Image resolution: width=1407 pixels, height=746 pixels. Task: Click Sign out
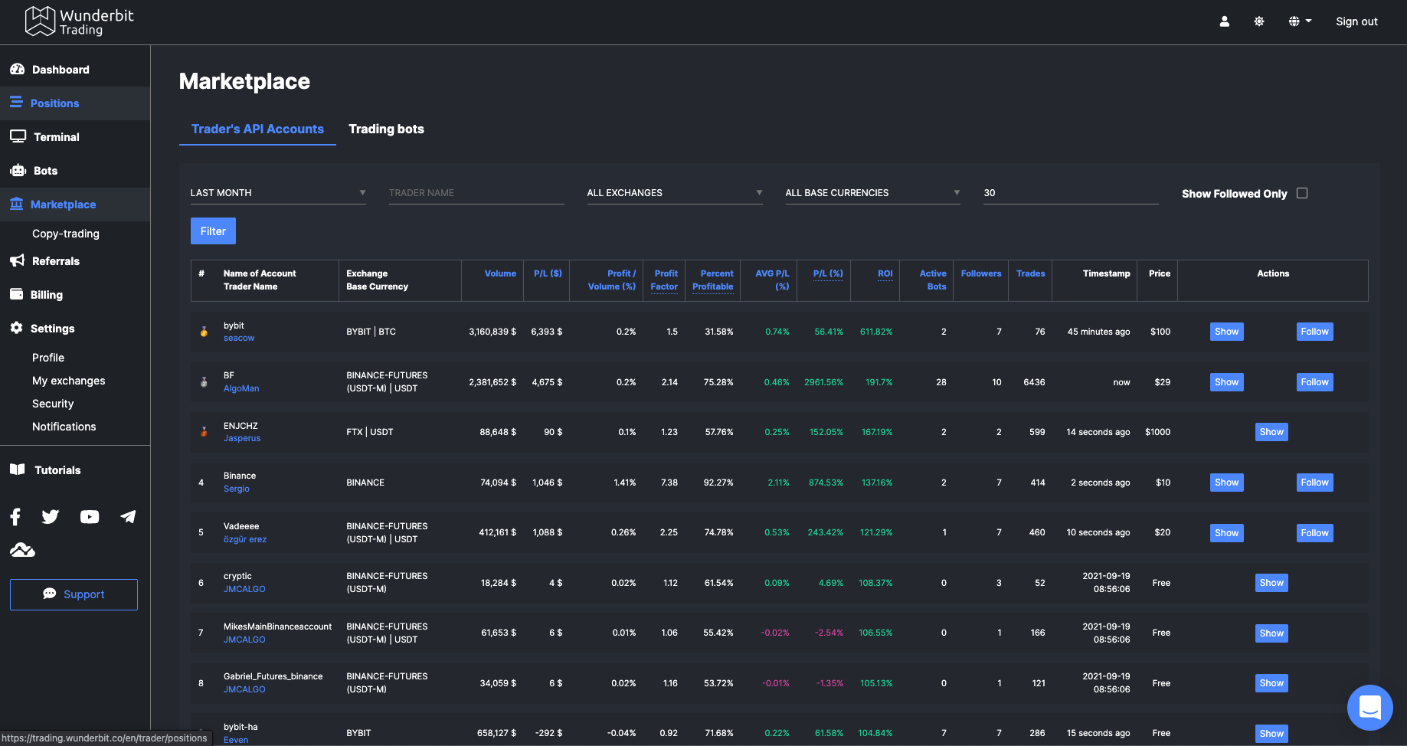click(x=1356, y=21)
